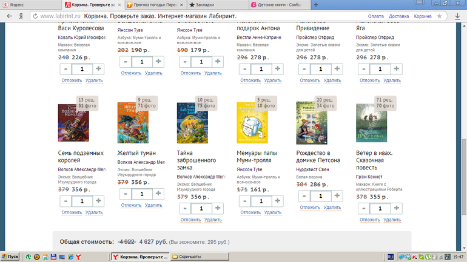
Task: Decrease quantity of Семь подземных королей
Action: pos(64,201)
